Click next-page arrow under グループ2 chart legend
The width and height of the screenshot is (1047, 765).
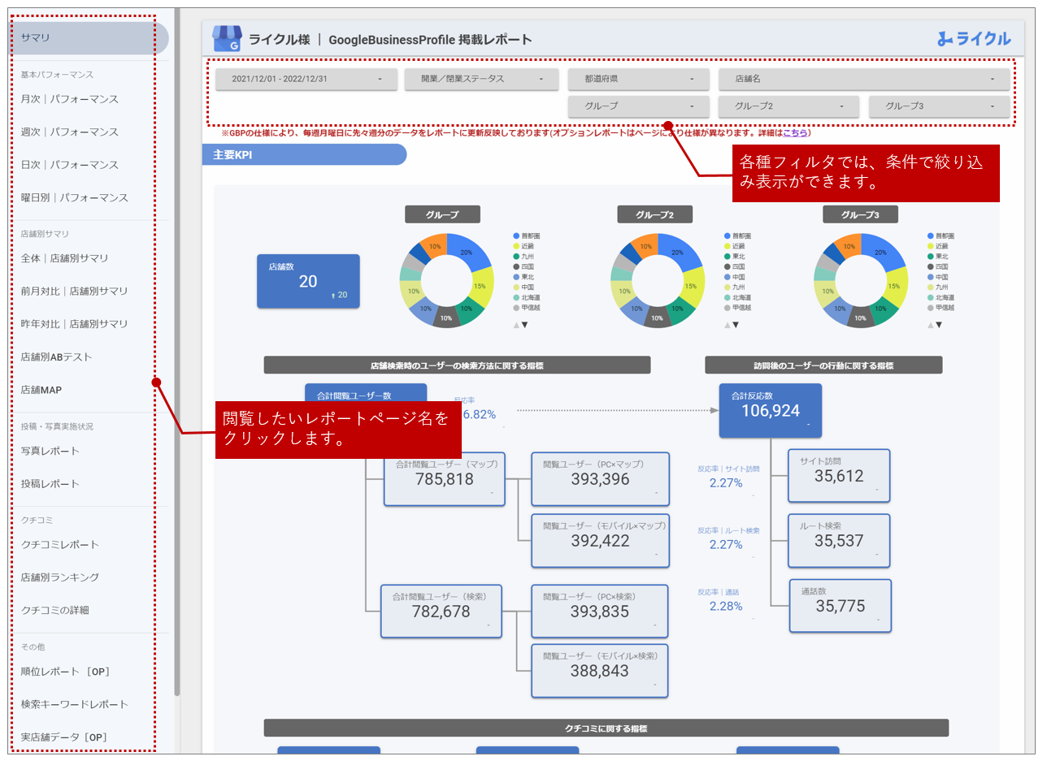pos(736,325)
